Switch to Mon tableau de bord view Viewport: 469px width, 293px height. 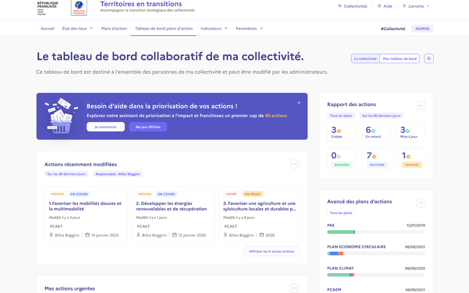400,59
